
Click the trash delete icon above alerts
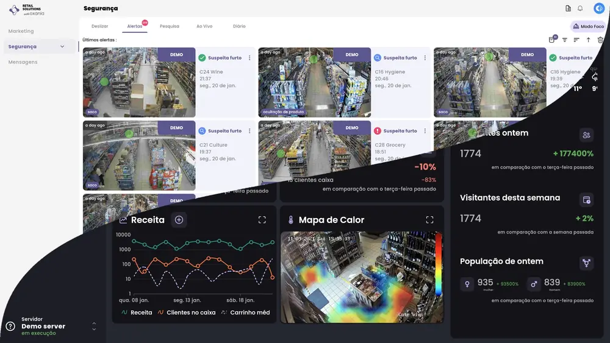600,40
